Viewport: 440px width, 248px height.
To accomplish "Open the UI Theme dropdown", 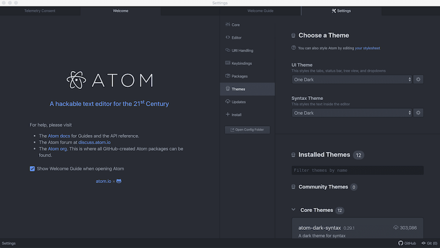I will [351, 79].
